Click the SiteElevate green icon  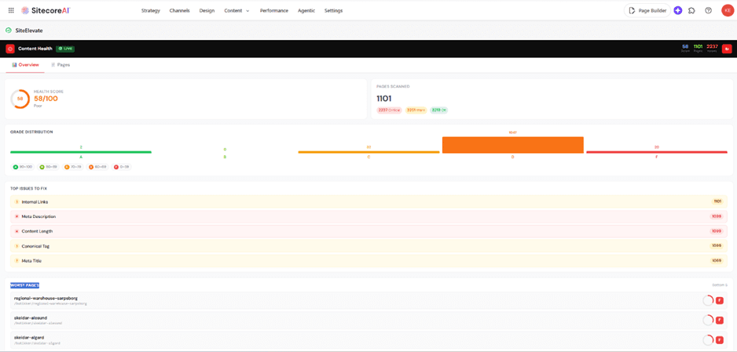(9, 31)
